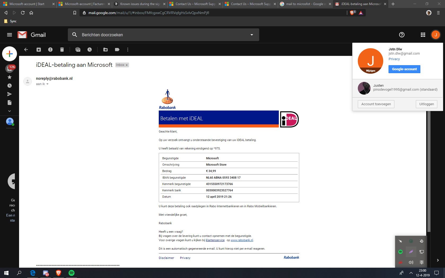Select the amount € 34,99
This screenshot has width=445, height=278.
211,171
